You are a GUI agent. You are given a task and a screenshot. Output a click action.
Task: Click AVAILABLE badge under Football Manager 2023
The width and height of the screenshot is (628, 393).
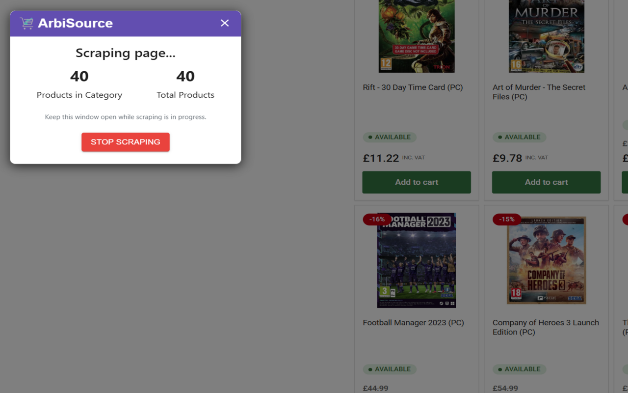390,369
